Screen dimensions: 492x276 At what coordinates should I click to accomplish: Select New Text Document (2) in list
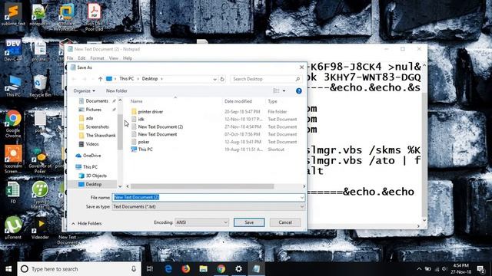[x=161, y=127]
